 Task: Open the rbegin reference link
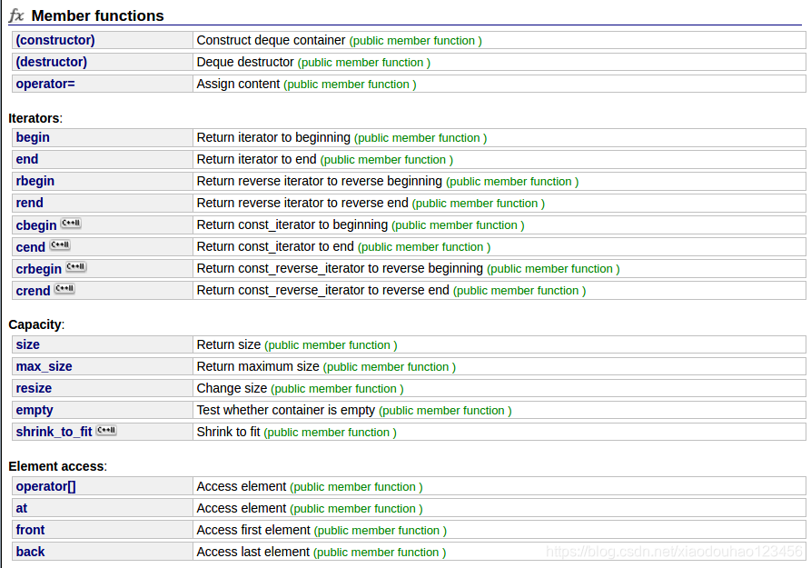coord(35,181)
